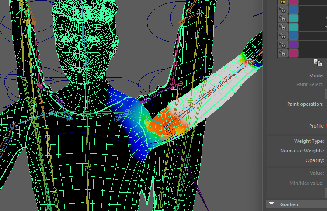
Task: Click the Gradient section header label
Action: click(290, 204)
